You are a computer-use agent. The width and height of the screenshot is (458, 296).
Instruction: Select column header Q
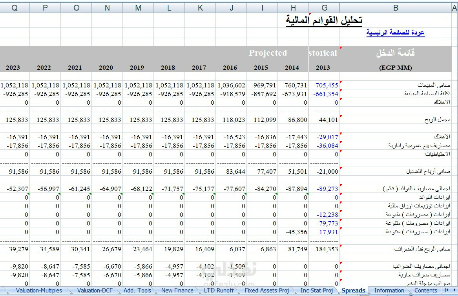[x=15, y=8]
